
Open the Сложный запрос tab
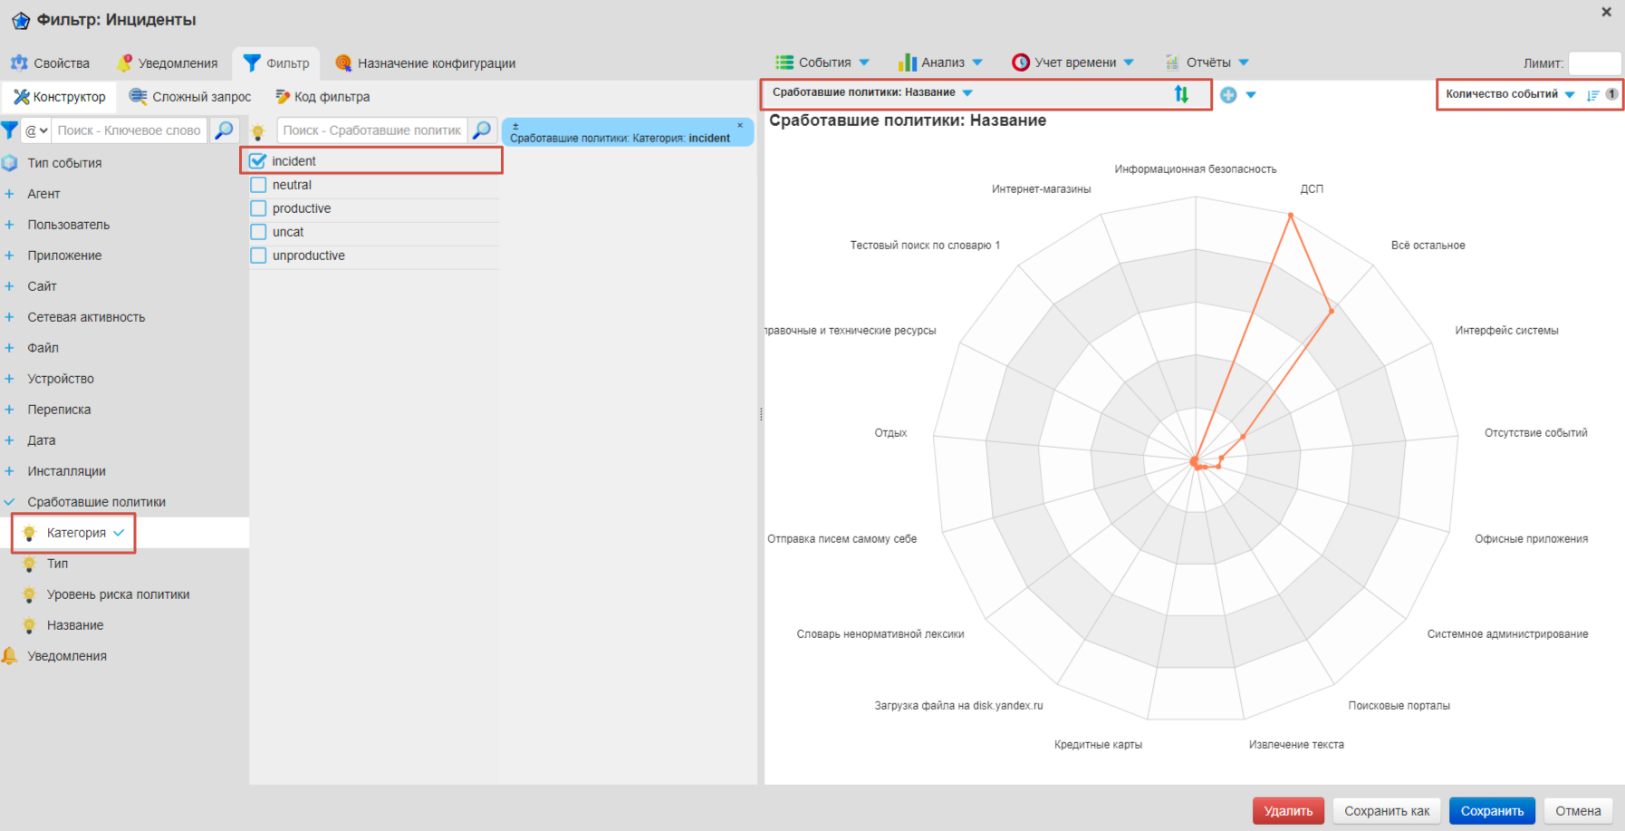[x=190, y=97]
